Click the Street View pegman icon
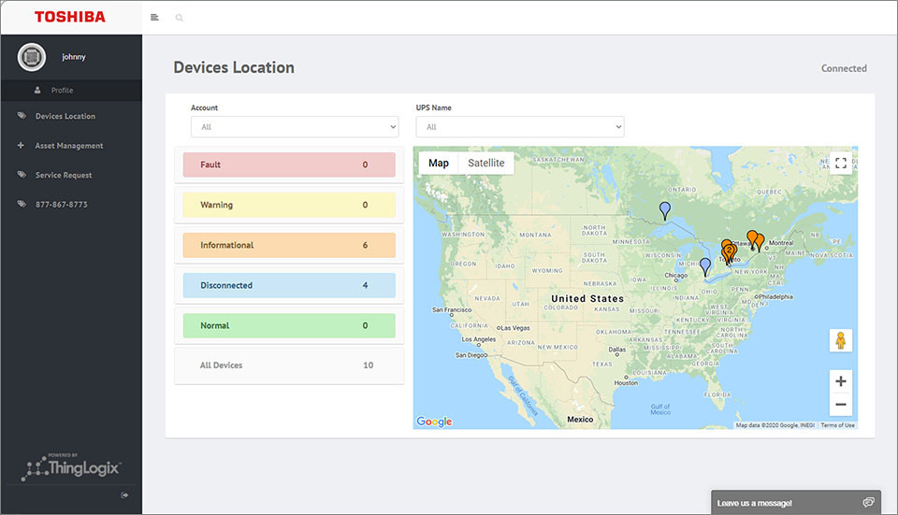Image resolution: width=898 pixels, height=515 pixels. 841,340
